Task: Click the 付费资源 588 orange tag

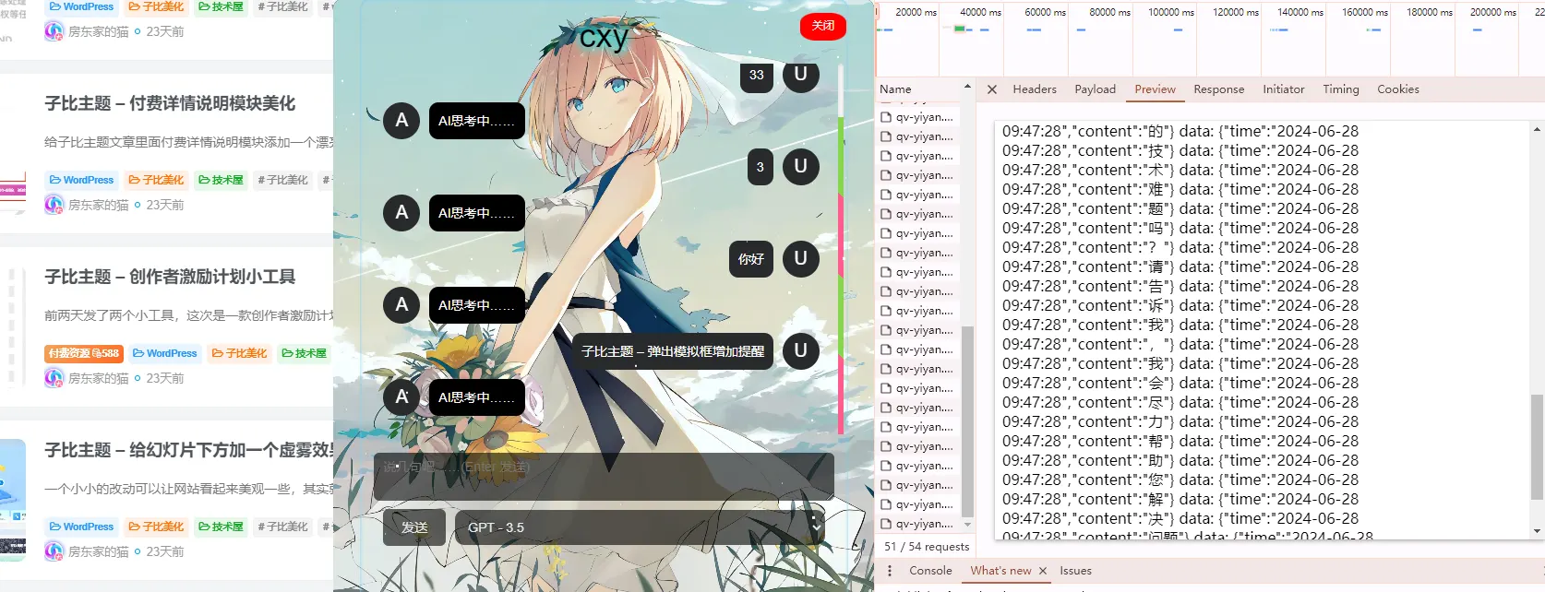Action: (84, 353)
